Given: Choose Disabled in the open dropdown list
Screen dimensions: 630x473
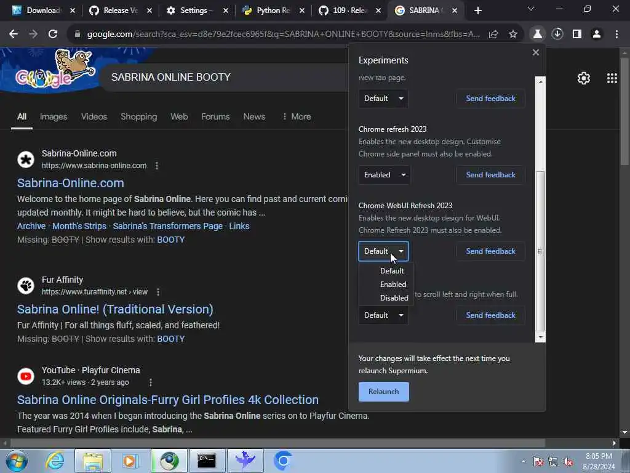Looking at the screenshot, I should (x=394, y=298).
